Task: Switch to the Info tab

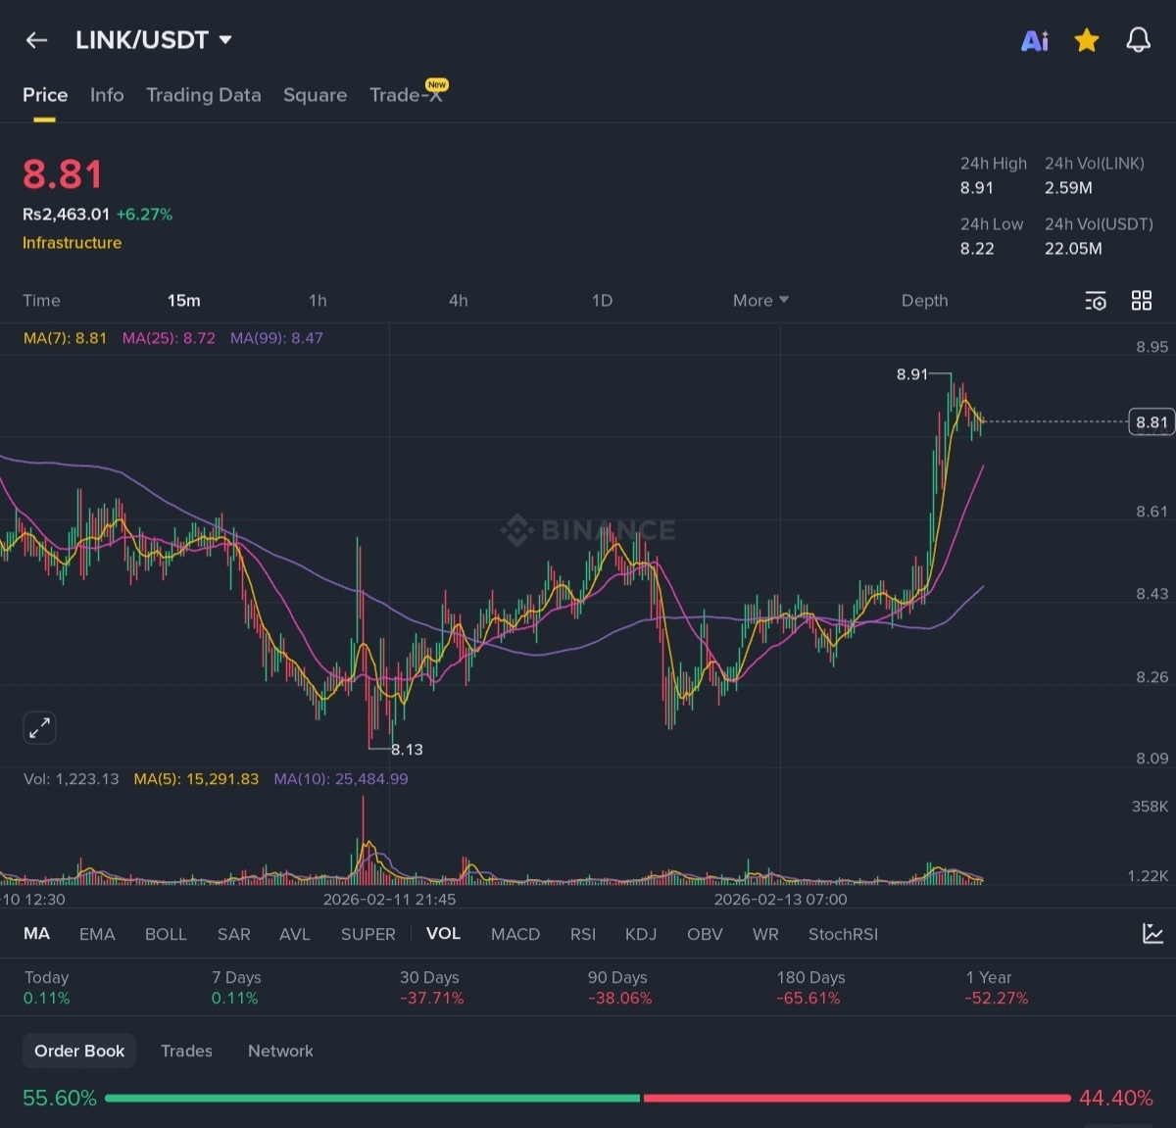Action: pos(107,95)
